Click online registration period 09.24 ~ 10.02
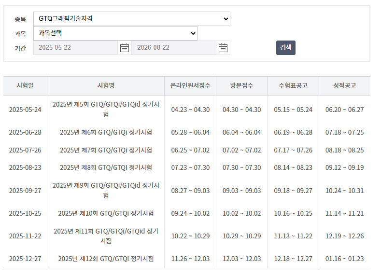This screenshot has width=381, height=276. 190,213
